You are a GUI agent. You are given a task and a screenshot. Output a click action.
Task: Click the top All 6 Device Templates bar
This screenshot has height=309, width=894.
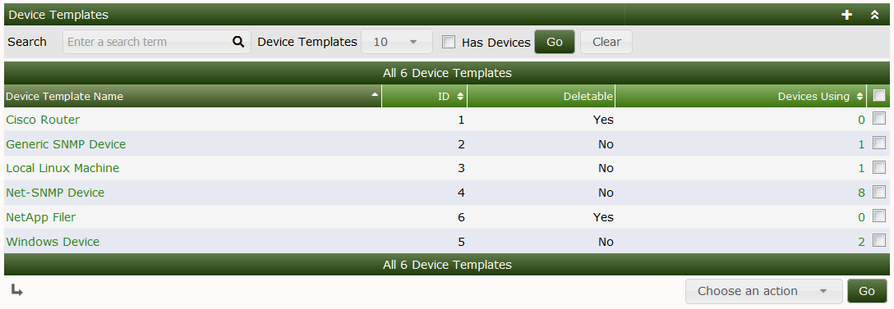(x=447, y=73)
